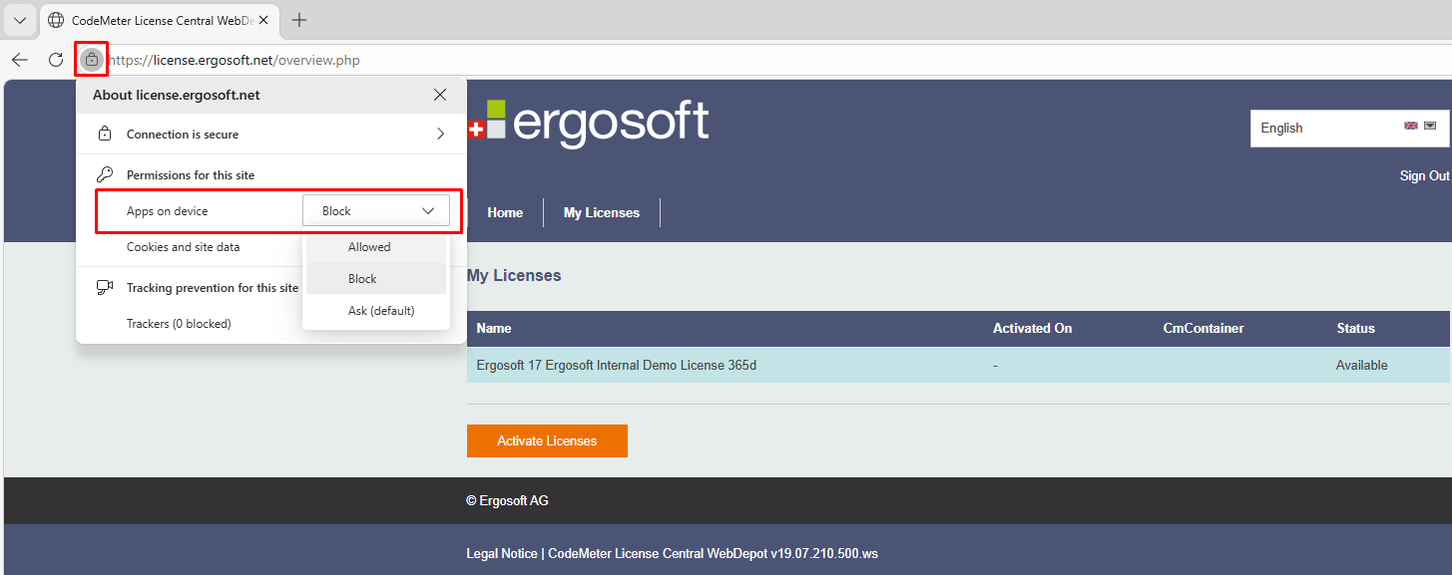Reload the page with refresh icon

56,60
